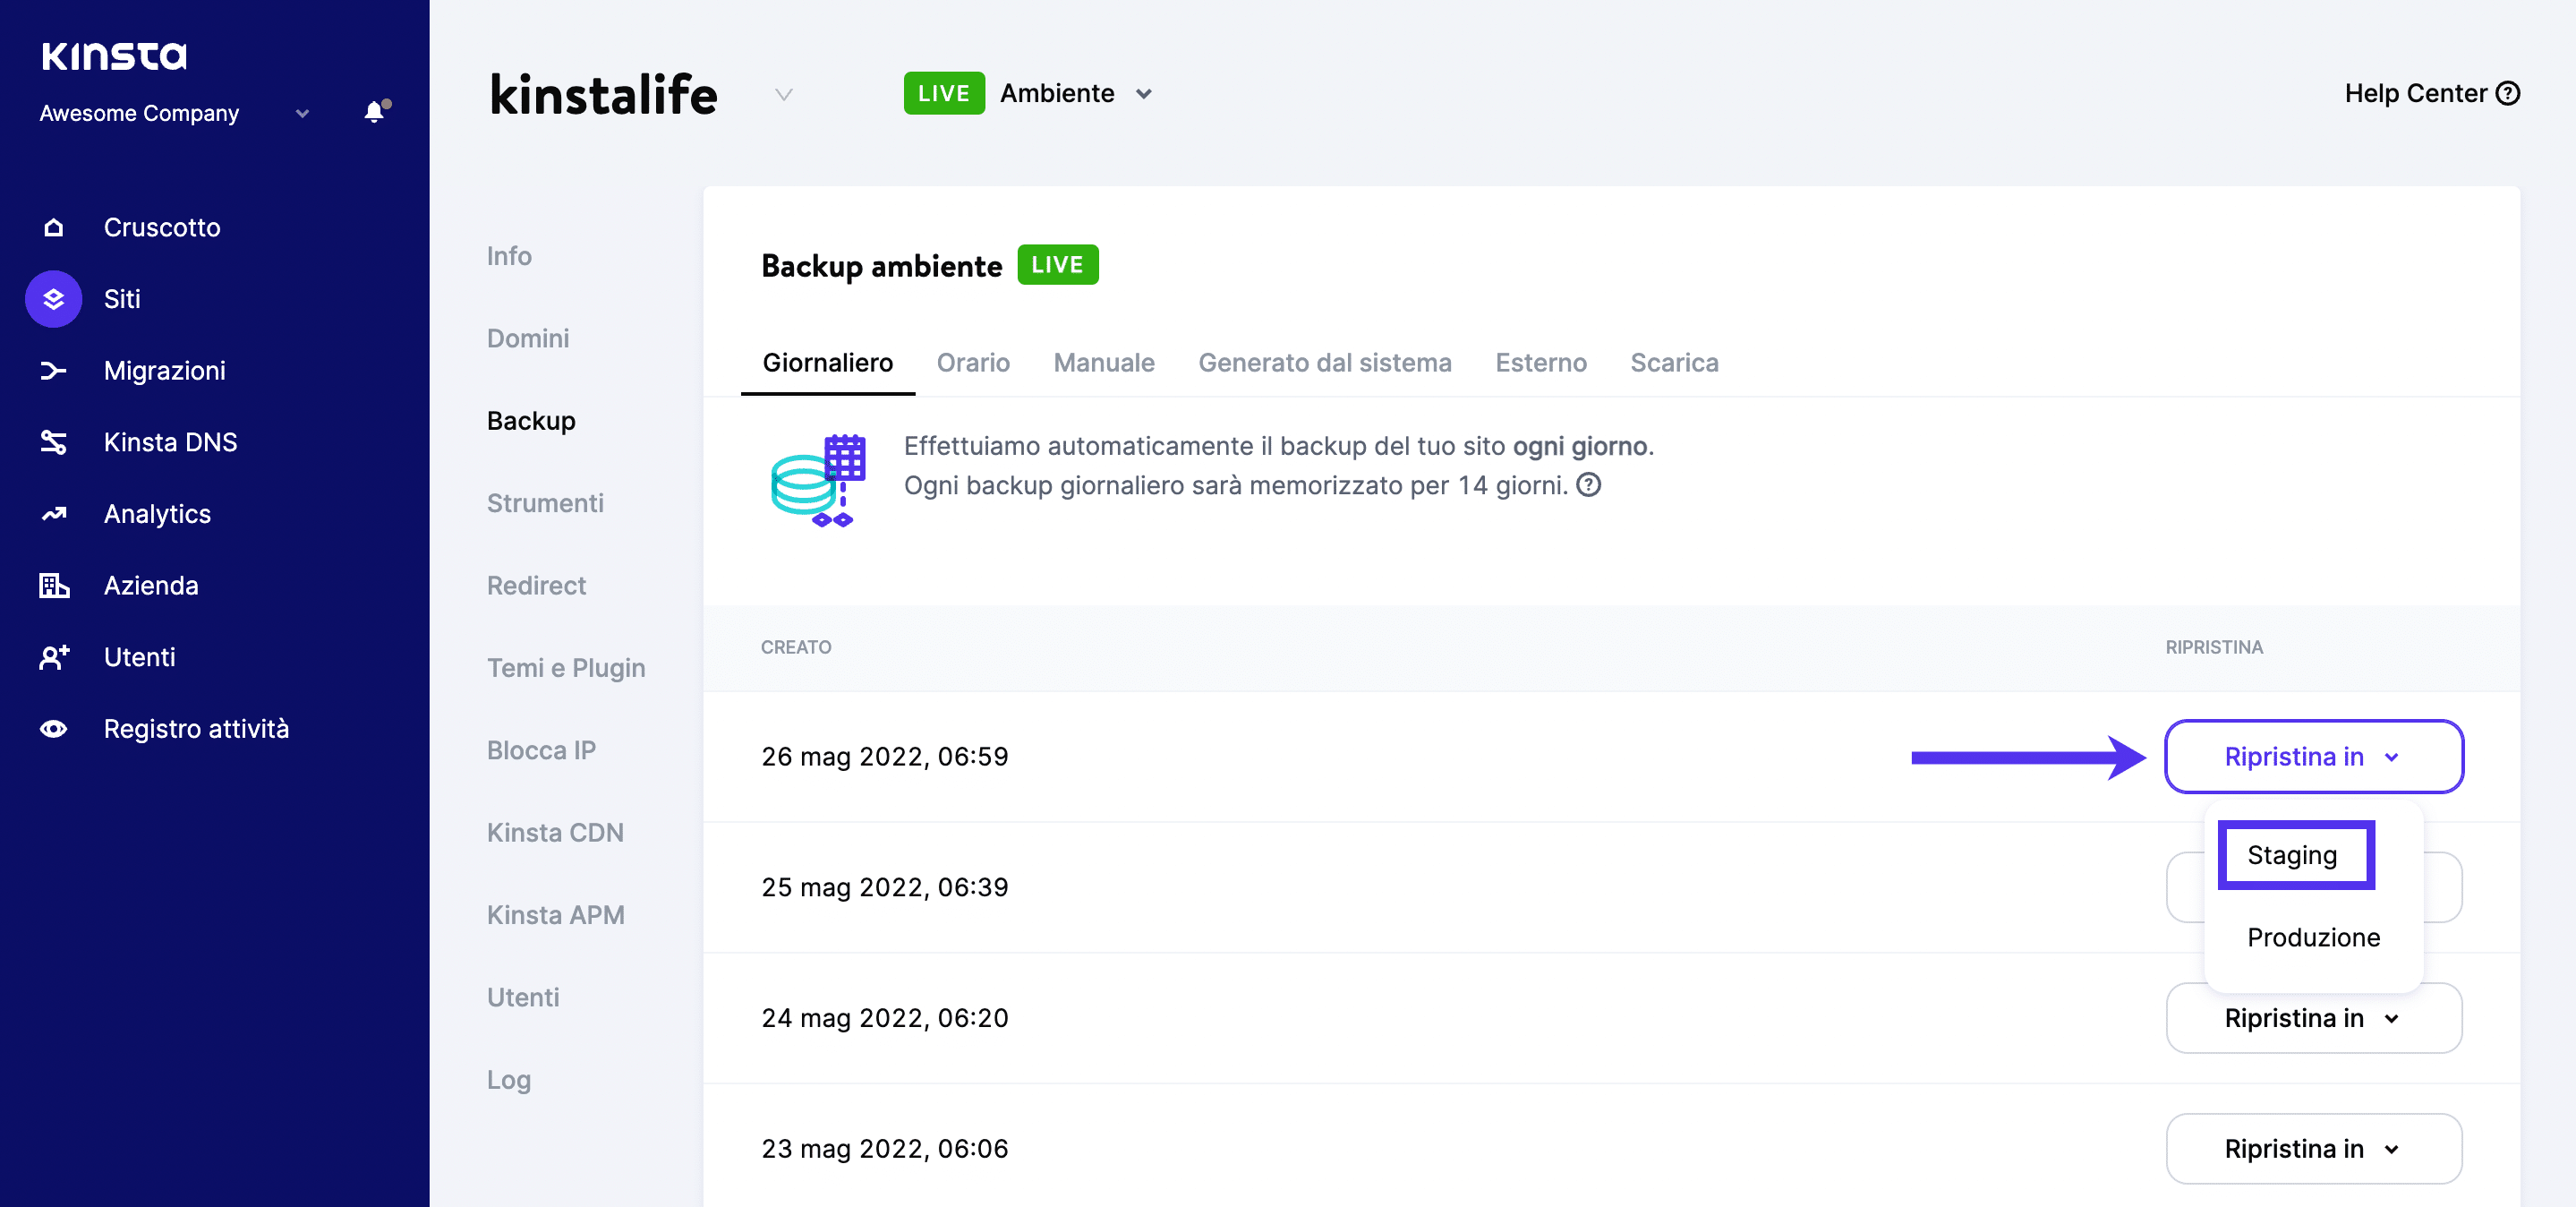The width and height of the screenshot is (2576, 1207).
Task: Click the Cruscotto home icon
Action: 54,227
